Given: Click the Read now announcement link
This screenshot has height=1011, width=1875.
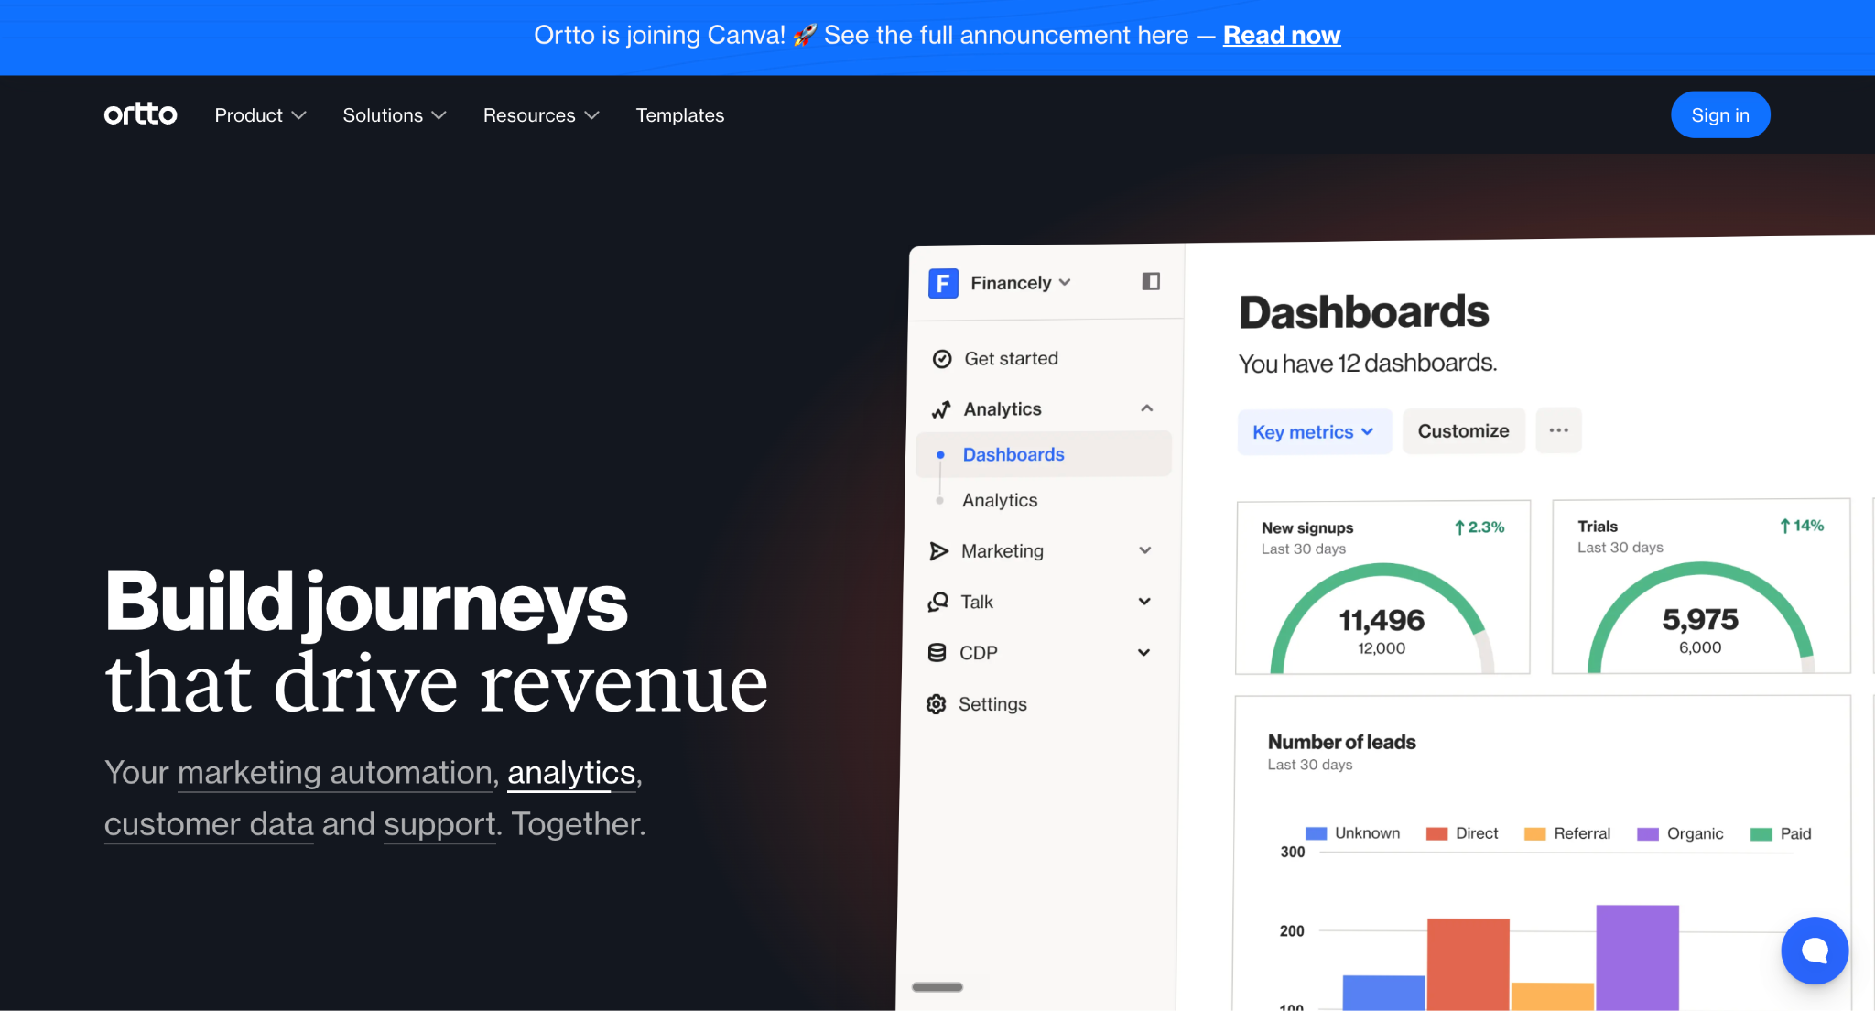Looking at the screenshot, I should point(1282,35).
